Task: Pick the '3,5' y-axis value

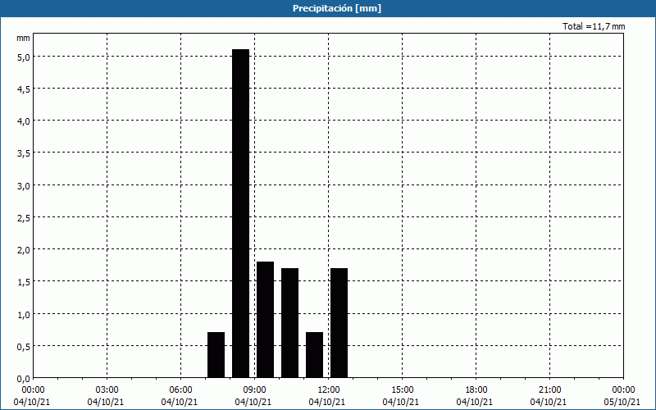Action: point(23,153)
